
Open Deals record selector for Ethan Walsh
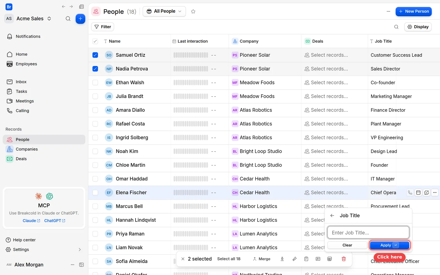coord(326,82)
